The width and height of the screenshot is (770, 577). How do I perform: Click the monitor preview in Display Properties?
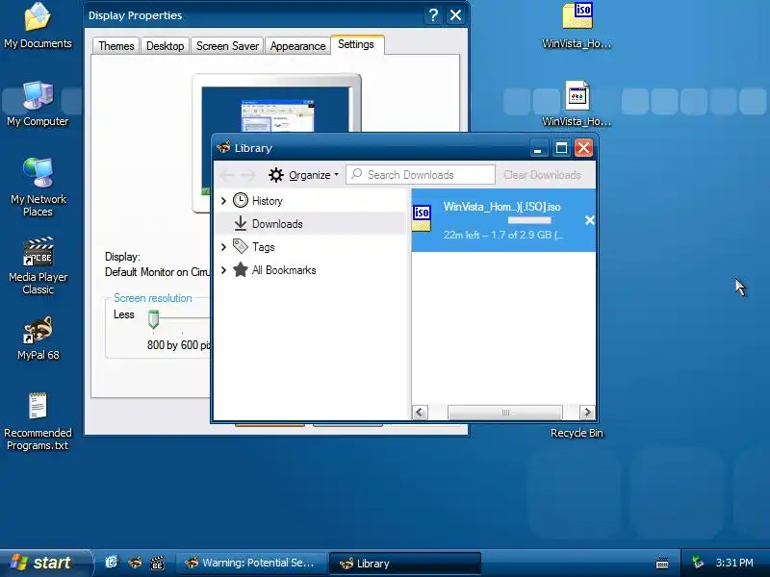tap(276, 109)
